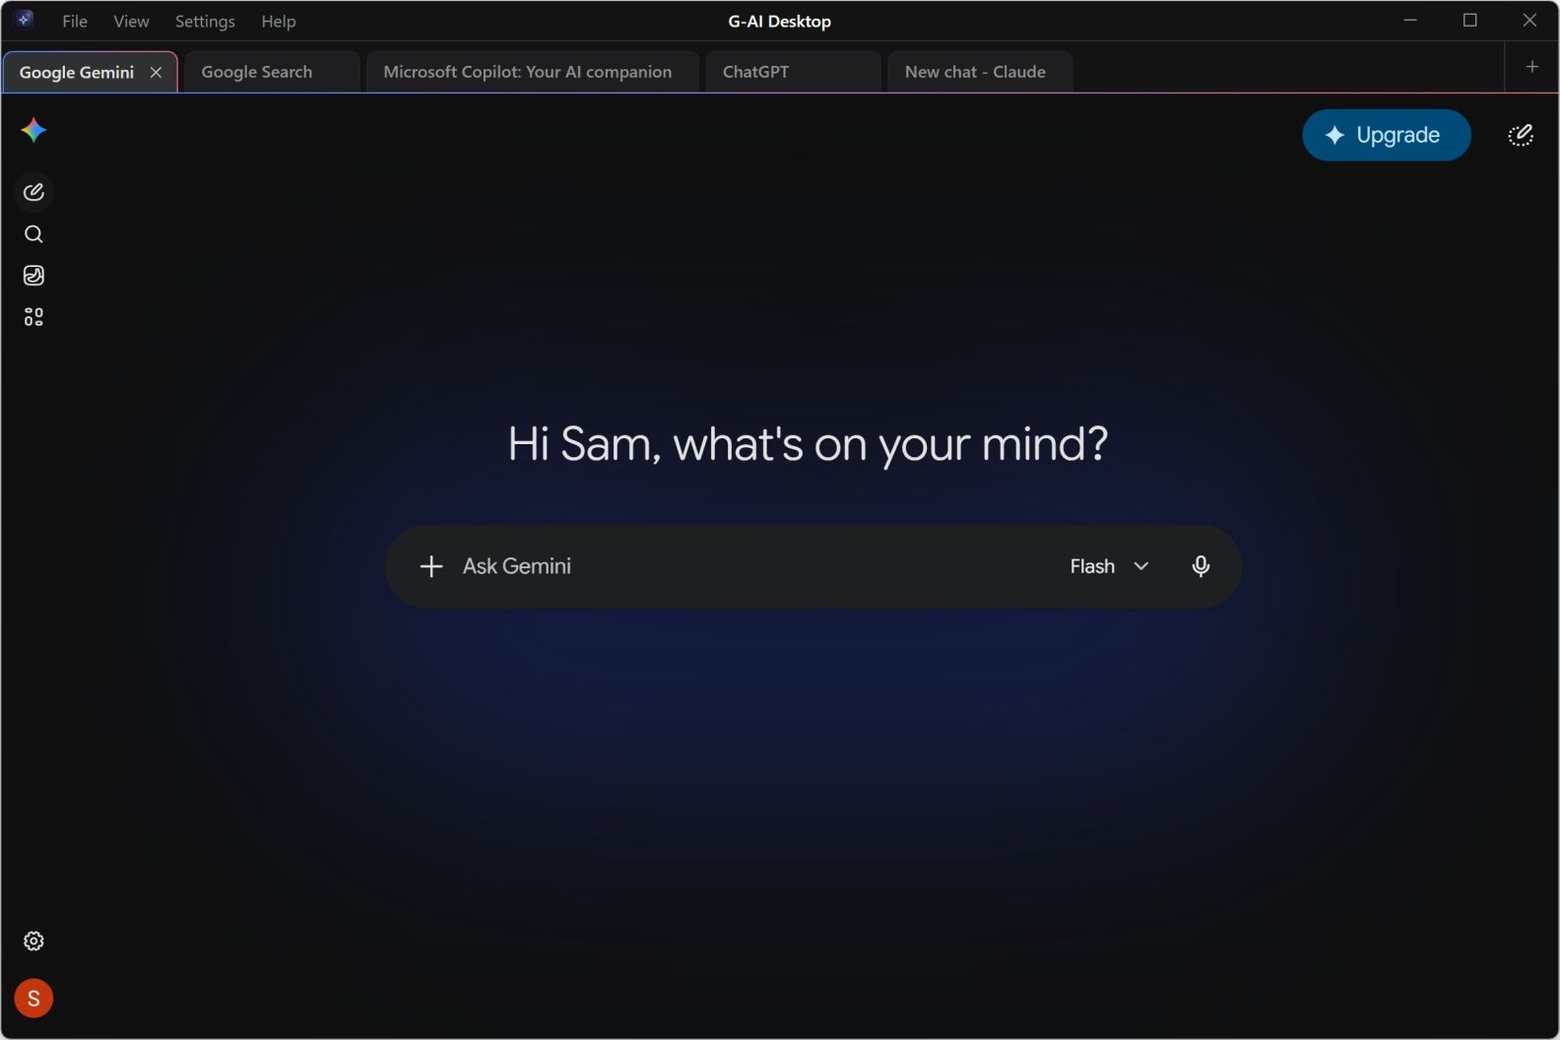Minimize the G-AI Desktop window
The height and width of the screenshot is (1040, 1560).
1410,20
